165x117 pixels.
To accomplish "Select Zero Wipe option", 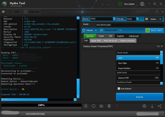I will click(x=138, y=63).
